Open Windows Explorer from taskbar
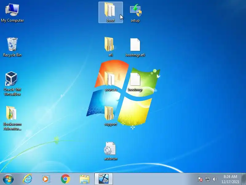 coord(85,179)
